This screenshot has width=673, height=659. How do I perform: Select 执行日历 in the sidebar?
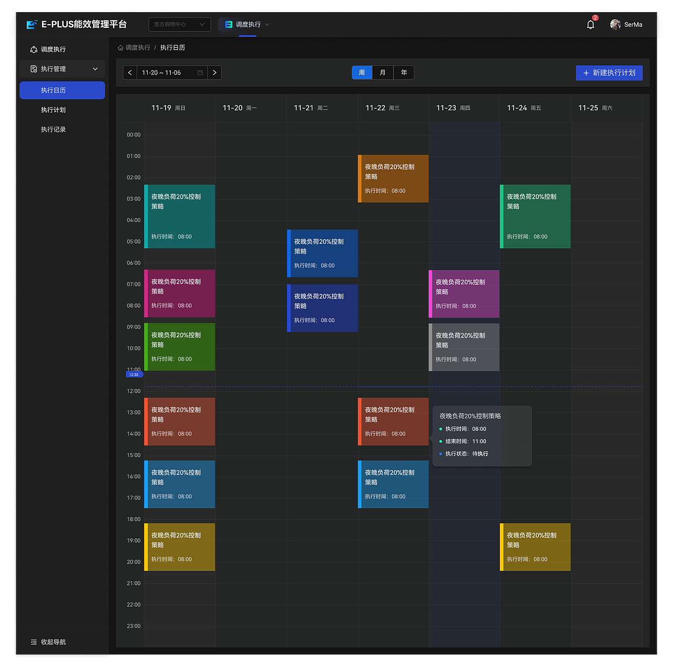click(62, 90)
